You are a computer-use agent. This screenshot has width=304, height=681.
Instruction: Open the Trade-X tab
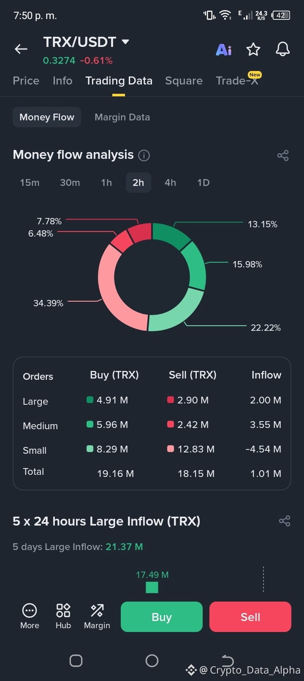(237, 80)
